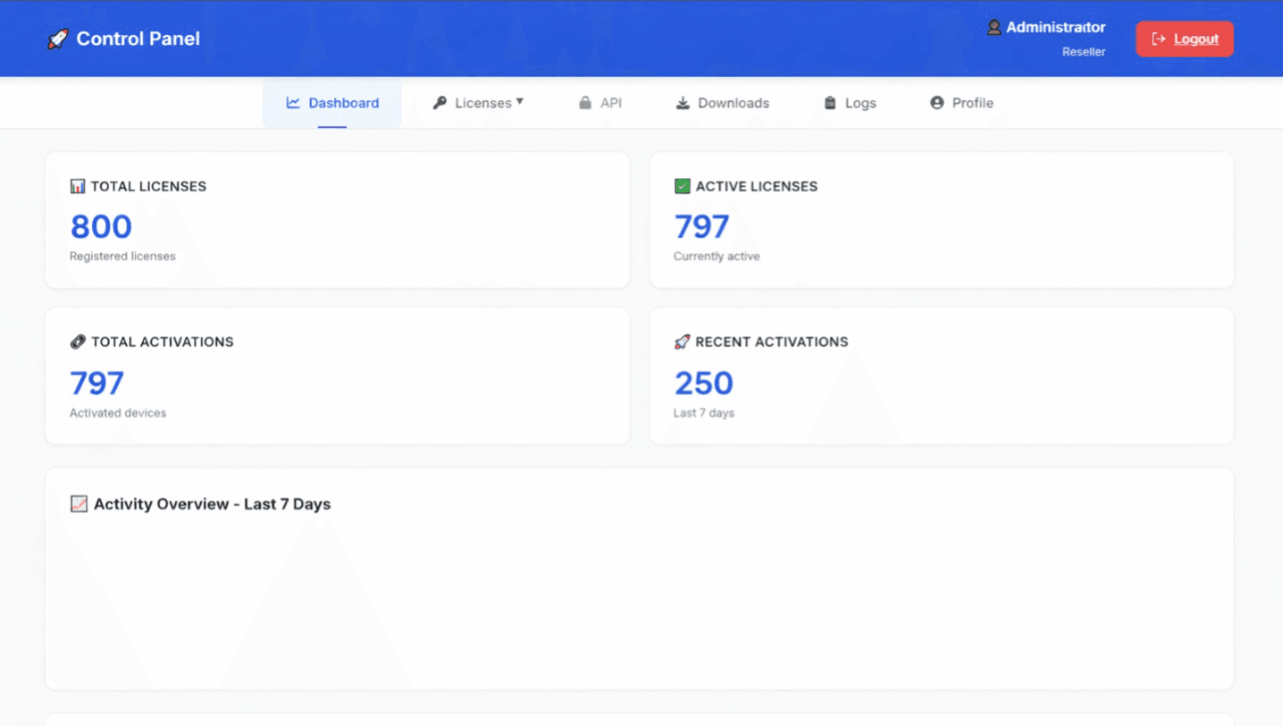Go to the Profile tab
The width and height of the screenshot is (1283, 726).
point(972,103)
